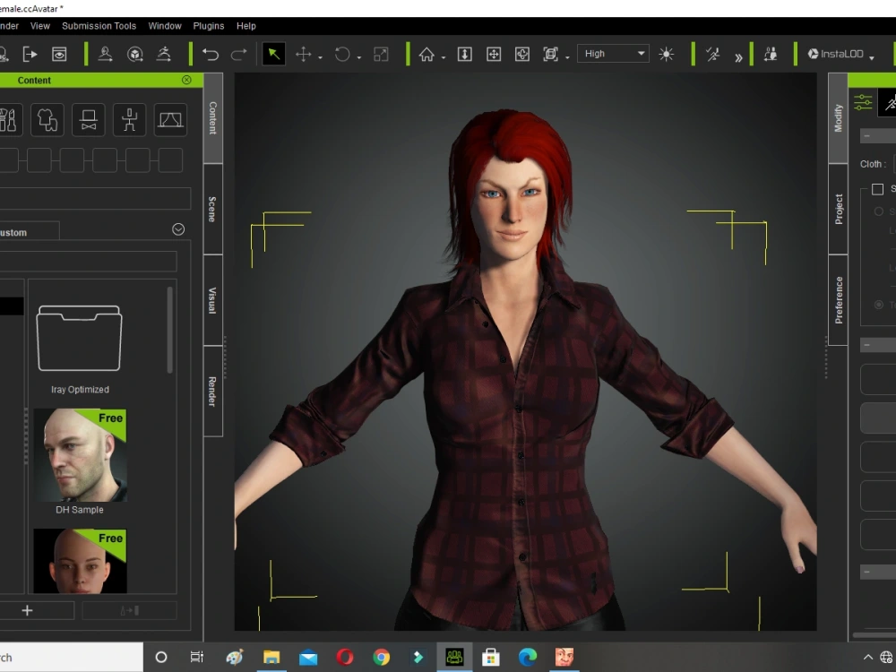Viewport: 896px width, 672px height.
Task: Open the Window menu
Action: (165, 26)
